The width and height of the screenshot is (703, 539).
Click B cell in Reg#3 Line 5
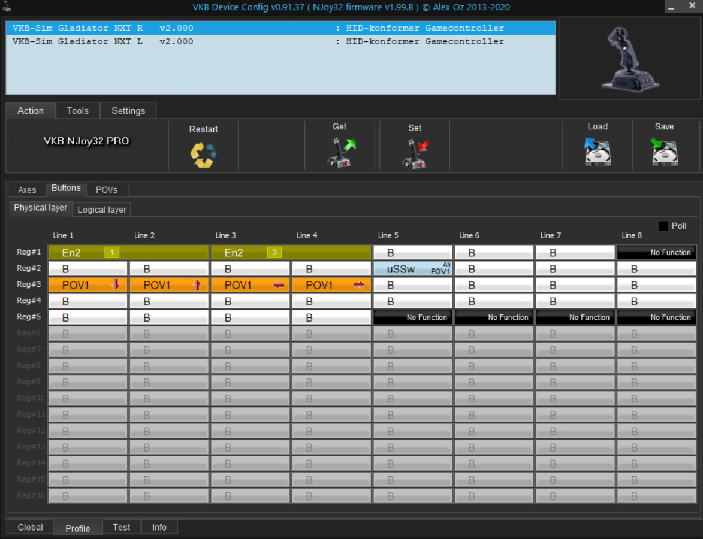point(412,285)
